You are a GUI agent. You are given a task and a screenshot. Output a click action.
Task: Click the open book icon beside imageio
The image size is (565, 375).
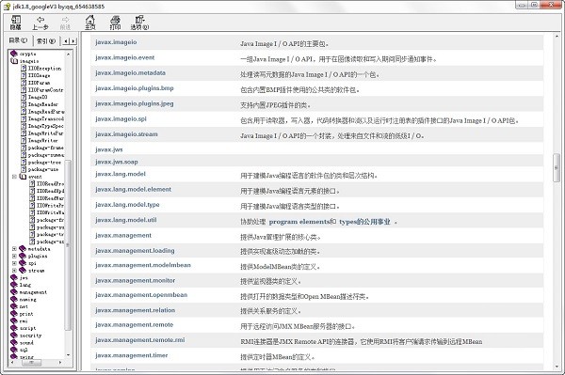[14, 61]
